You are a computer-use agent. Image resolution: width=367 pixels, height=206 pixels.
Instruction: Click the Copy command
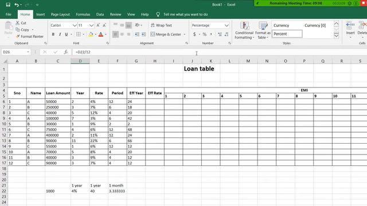click(22, 30)
